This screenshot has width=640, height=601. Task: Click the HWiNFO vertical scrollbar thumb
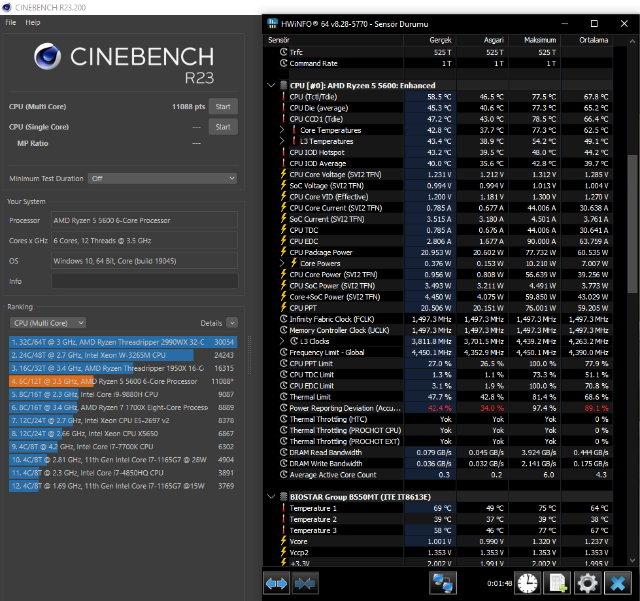click(x=632, y=224)
